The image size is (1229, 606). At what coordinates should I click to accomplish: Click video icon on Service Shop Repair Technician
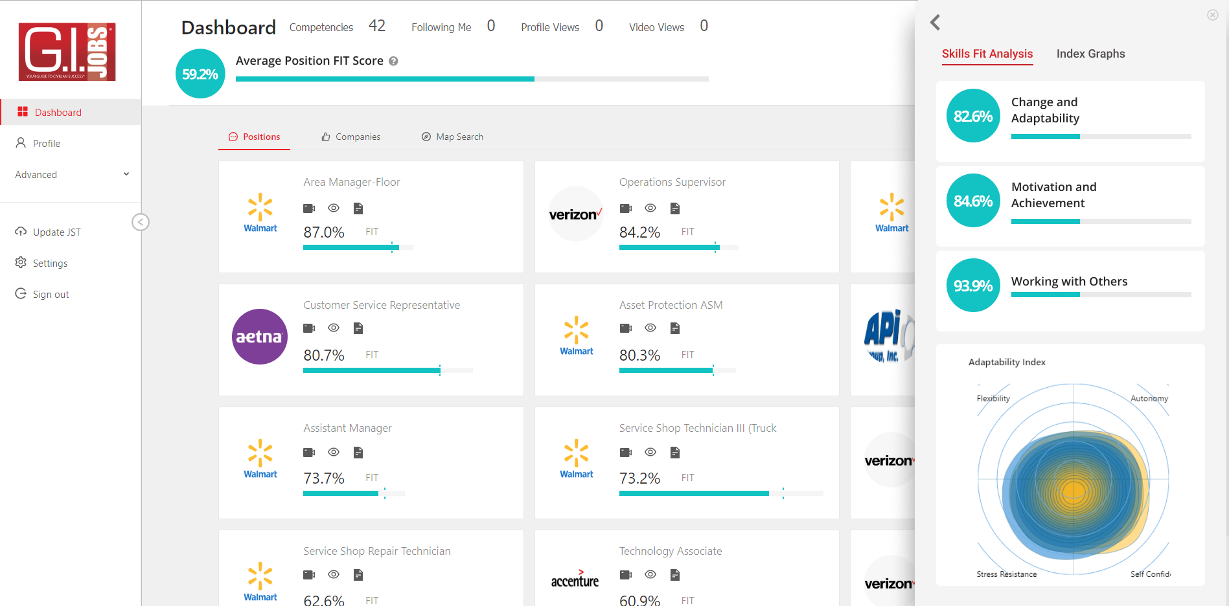click(x=309, y=575)
